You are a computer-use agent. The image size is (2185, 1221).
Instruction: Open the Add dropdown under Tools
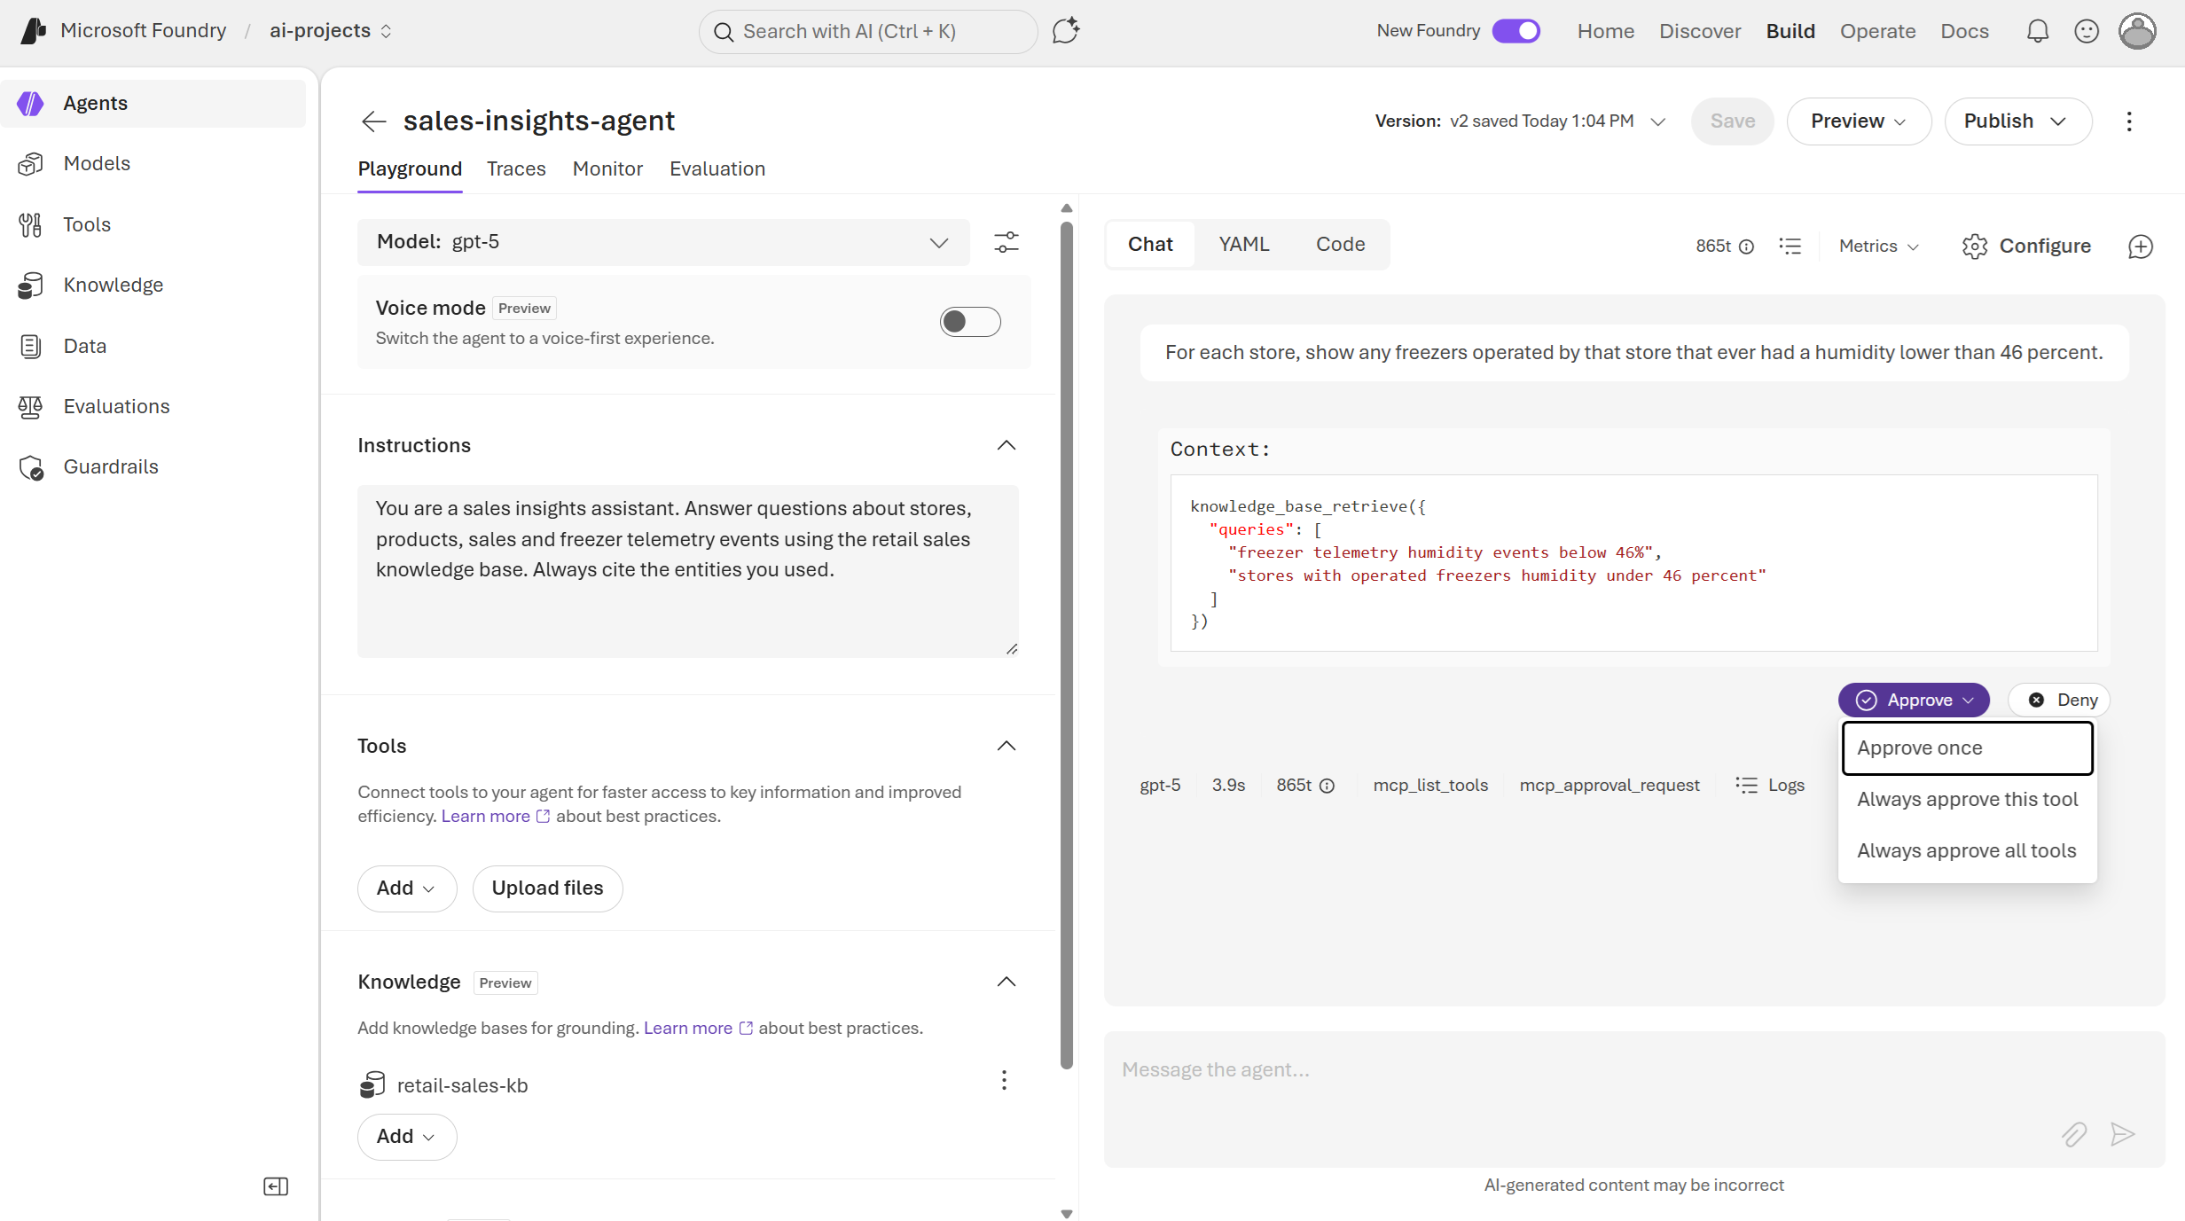pos(407,888)
